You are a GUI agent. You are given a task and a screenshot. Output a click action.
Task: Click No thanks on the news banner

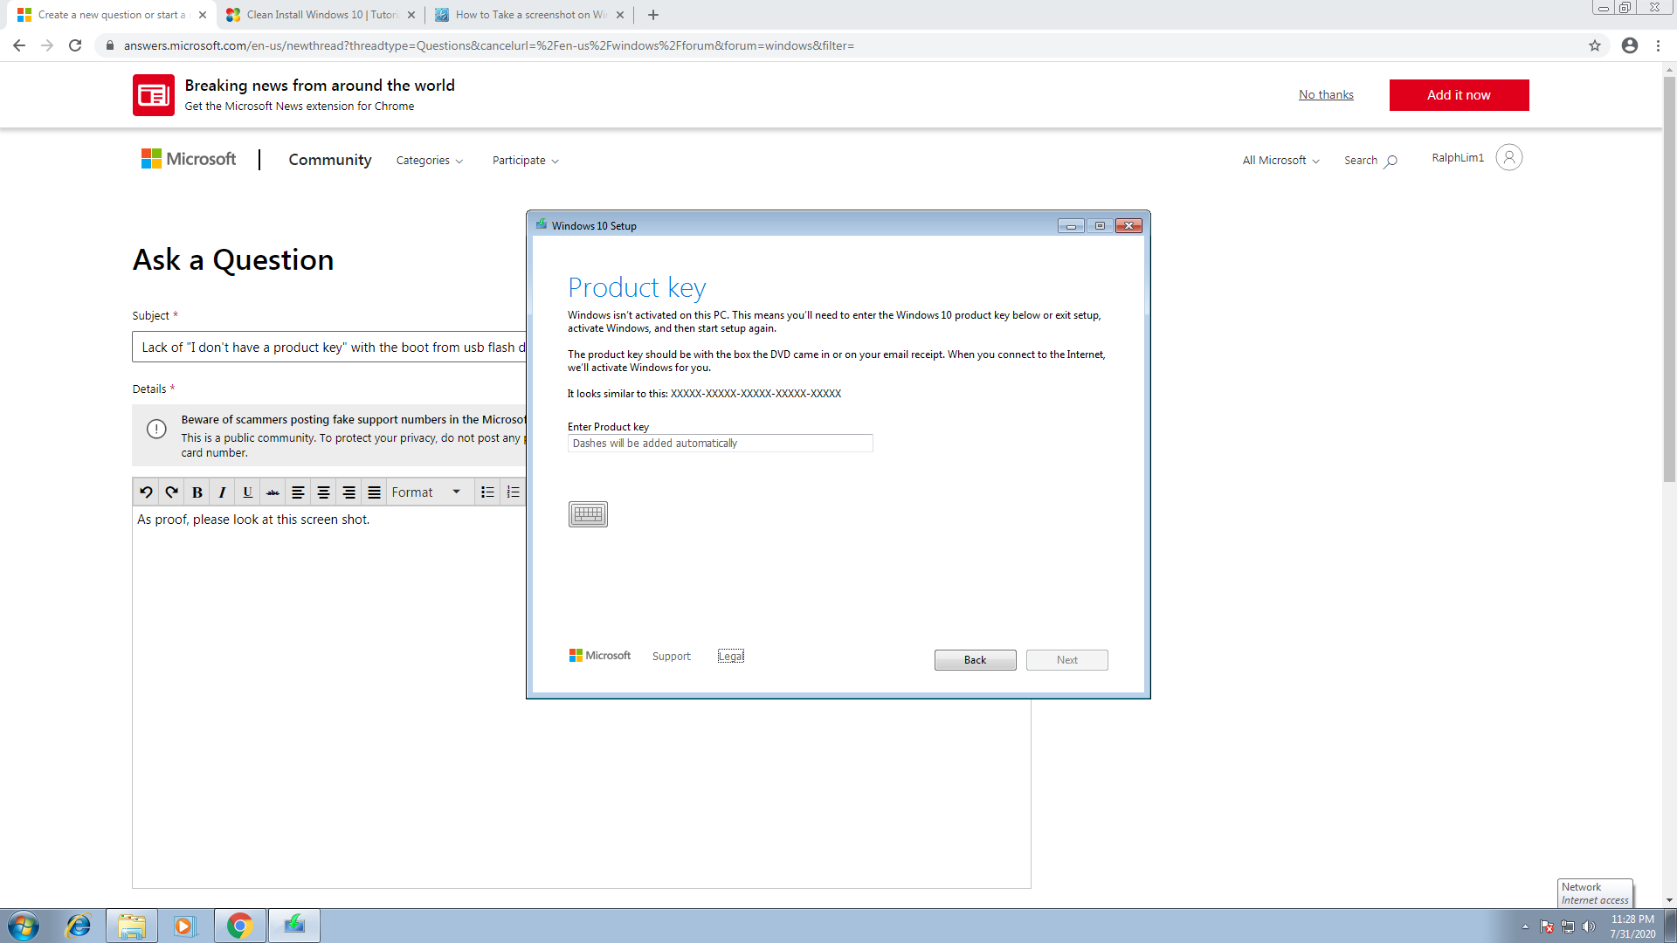1326,95
